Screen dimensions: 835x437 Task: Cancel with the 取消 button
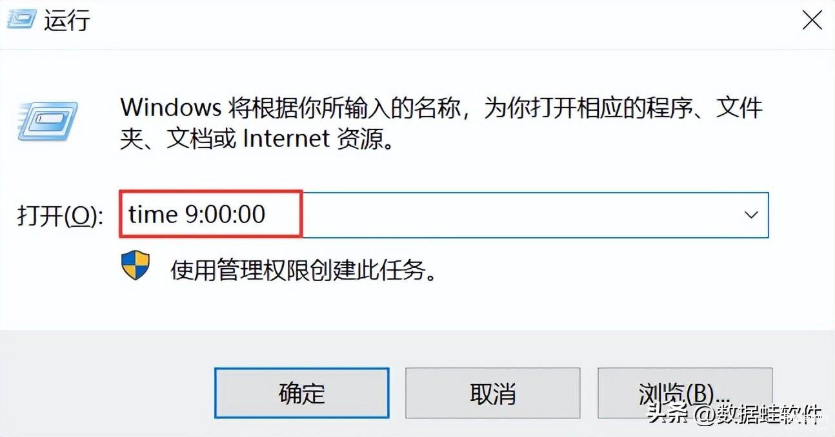tap(492, 393)
